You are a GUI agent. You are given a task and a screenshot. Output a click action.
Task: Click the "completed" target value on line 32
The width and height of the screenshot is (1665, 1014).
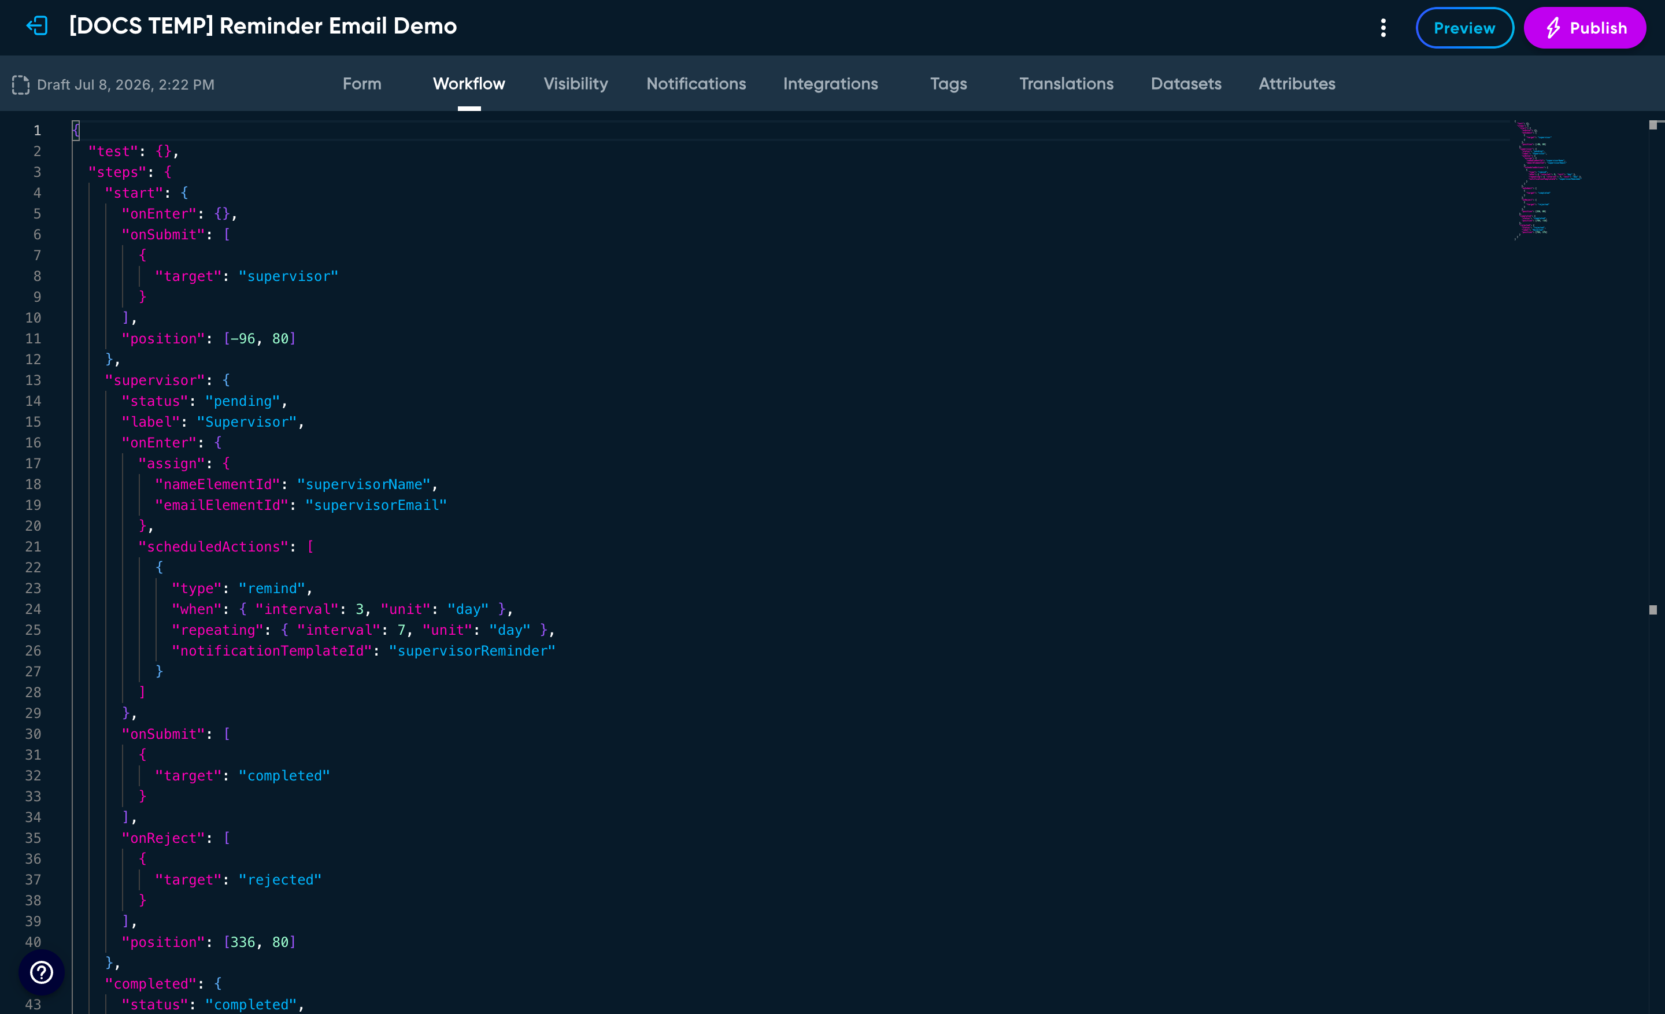pyautogui.click(x=284, y=776)
